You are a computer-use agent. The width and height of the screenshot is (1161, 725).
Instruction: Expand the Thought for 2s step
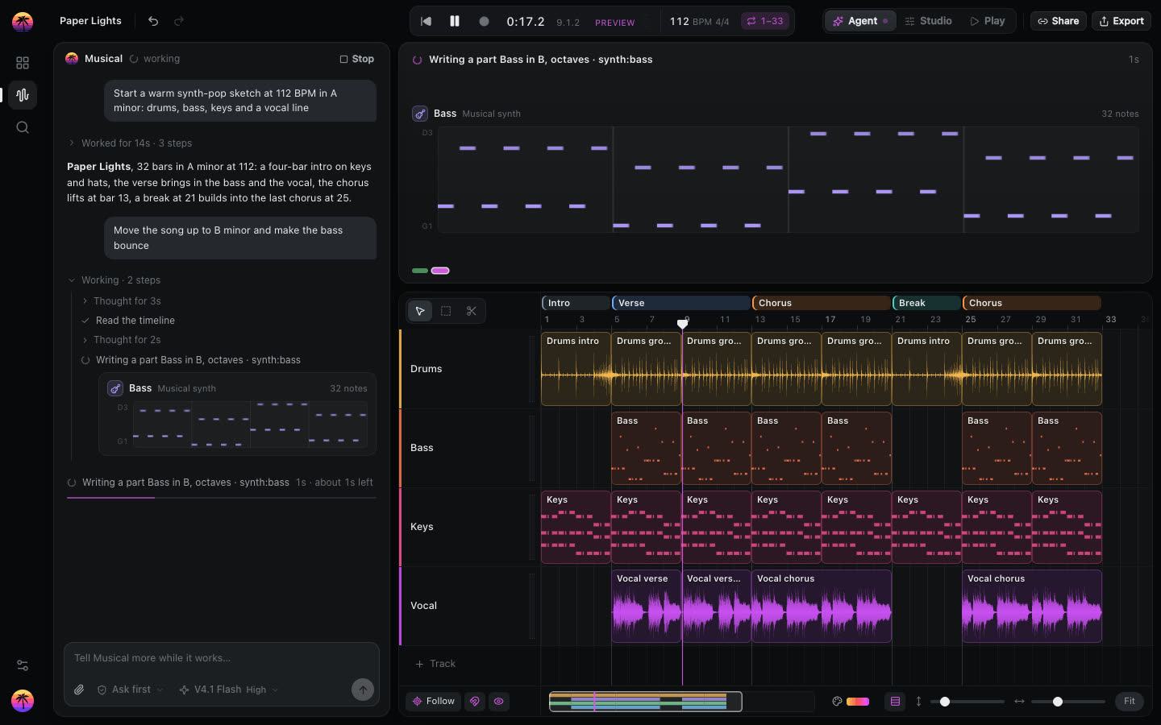(x=121, y=340)
